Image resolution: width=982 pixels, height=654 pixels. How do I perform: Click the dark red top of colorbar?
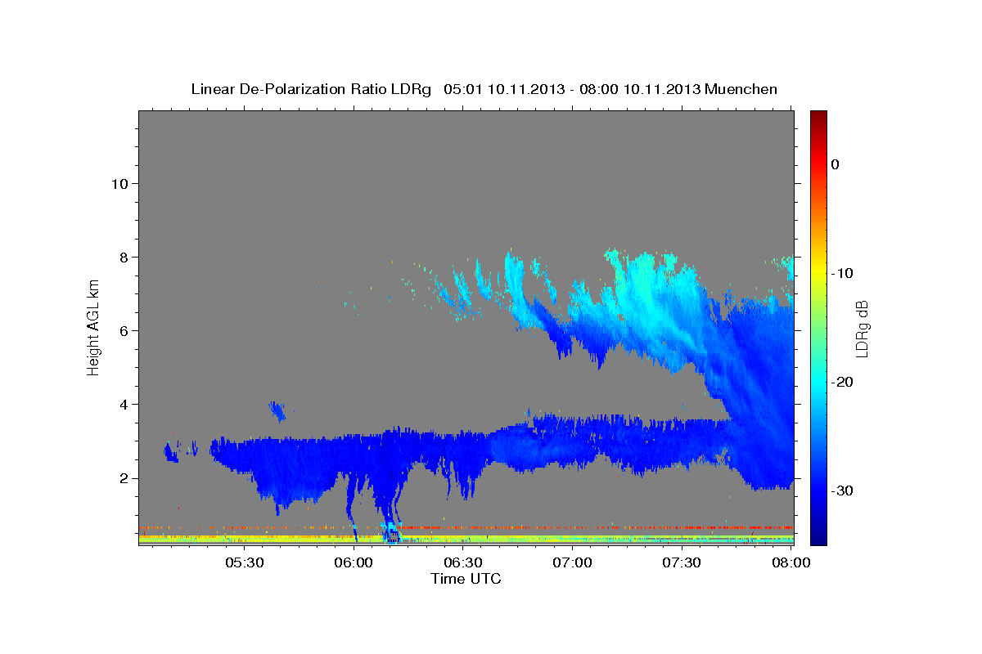818,116
